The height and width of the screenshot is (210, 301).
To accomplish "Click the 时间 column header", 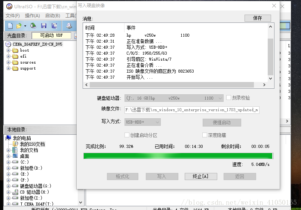I will point(90,28).
